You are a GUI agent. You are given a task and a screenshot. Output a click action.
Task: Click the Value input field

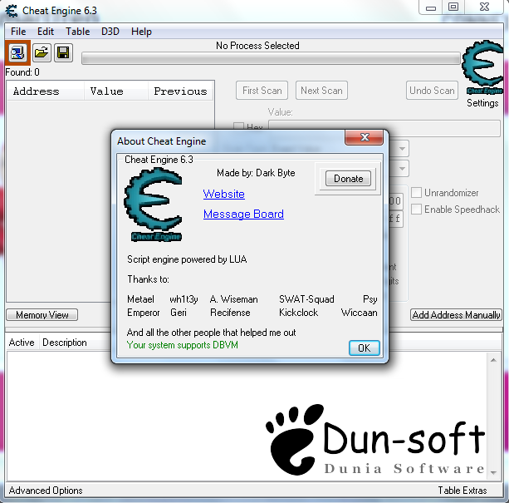384,128
